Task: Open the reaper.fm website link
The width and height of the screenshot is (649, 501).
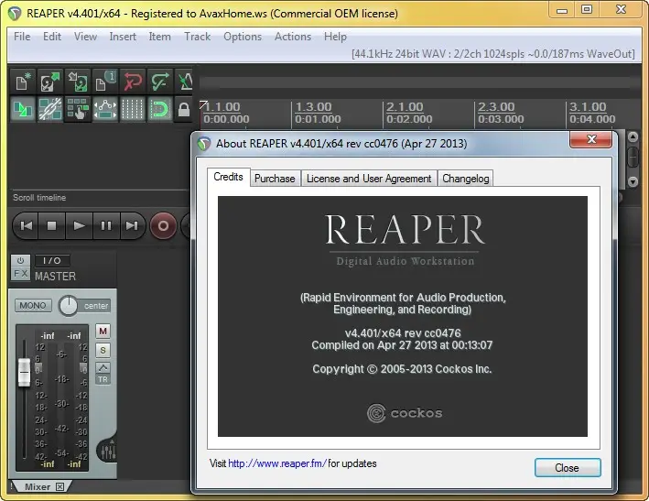Action: point(277,463)
